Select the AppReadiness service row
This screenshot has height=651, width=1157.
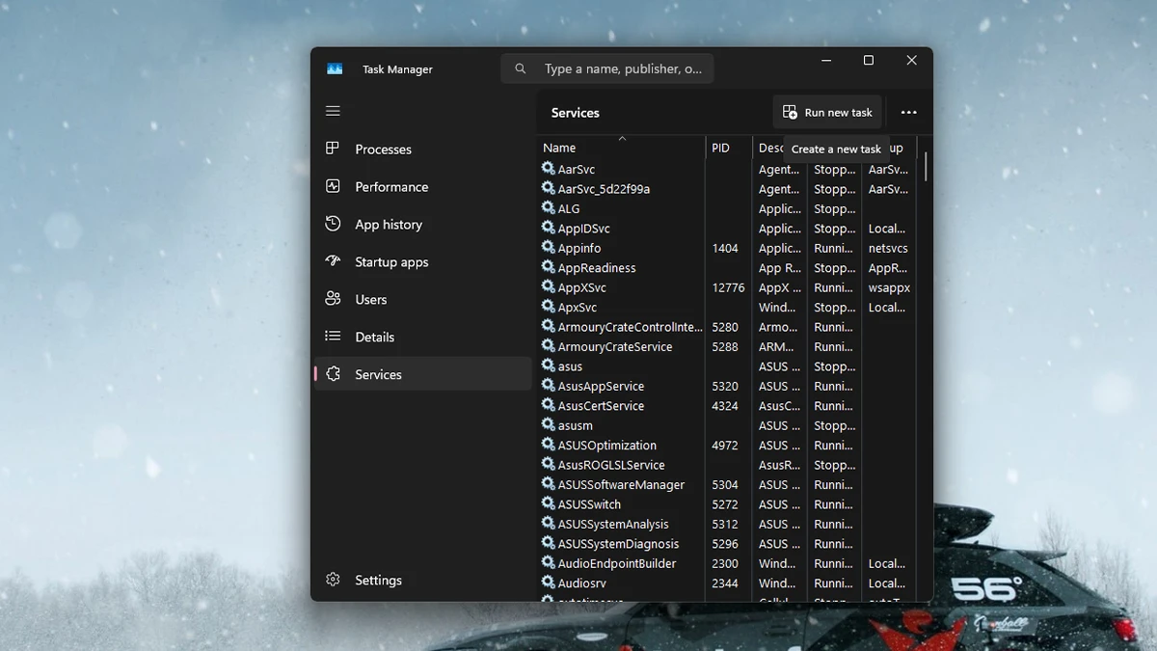point(727,268)
